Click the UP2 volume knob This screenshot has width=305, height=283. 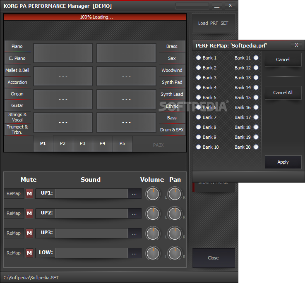153,214
